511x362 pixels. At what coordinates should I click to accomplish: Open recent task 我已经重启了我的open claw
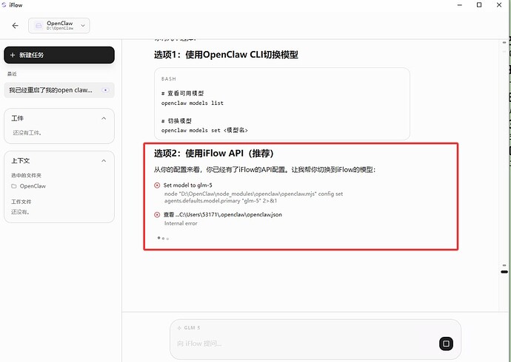(59, 90)
